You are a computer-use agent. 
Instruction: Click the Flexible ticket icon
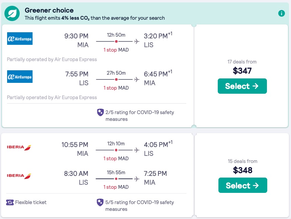click(10, 202)
